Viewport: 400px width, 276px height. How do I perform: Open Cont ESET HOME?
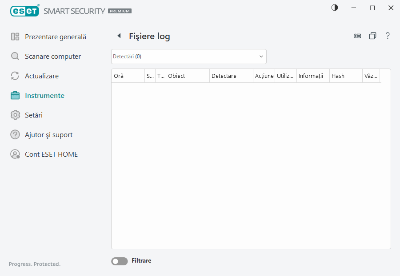52,154
